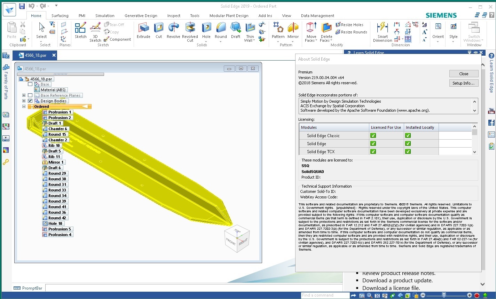Click the Select arrow tool

[x=41, y=30]
